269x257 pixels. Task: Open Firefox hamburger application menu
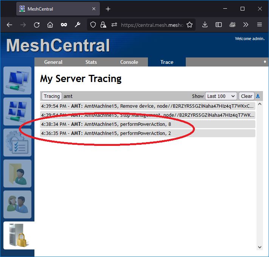pos(260,25)
